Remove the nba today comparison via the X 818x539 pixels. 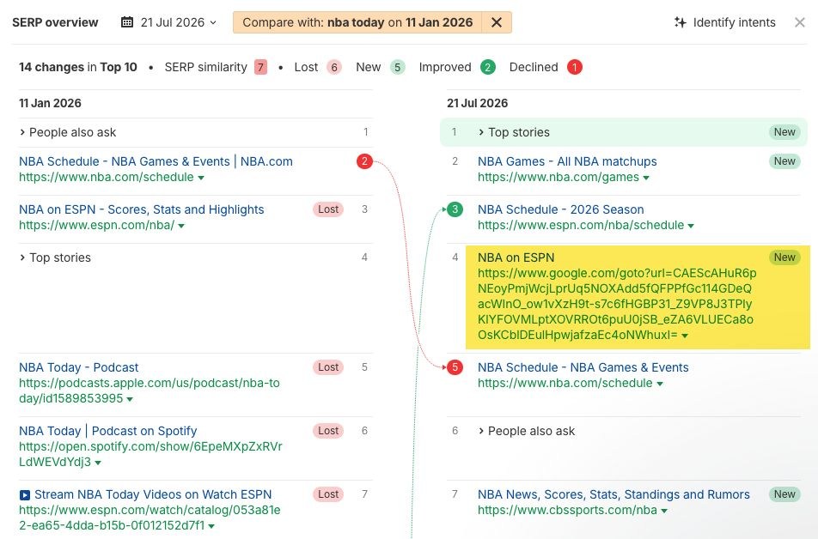pyautogui.click(x=497, y=22)
